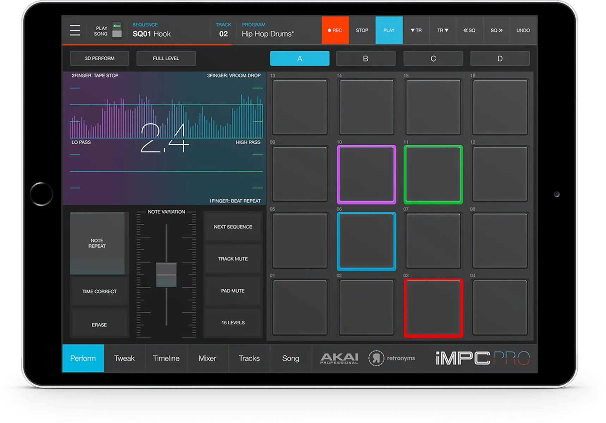Screen dimensions: 606x423
Task: Tap the 16 Levels button
Action: click(x=233, y=323)
